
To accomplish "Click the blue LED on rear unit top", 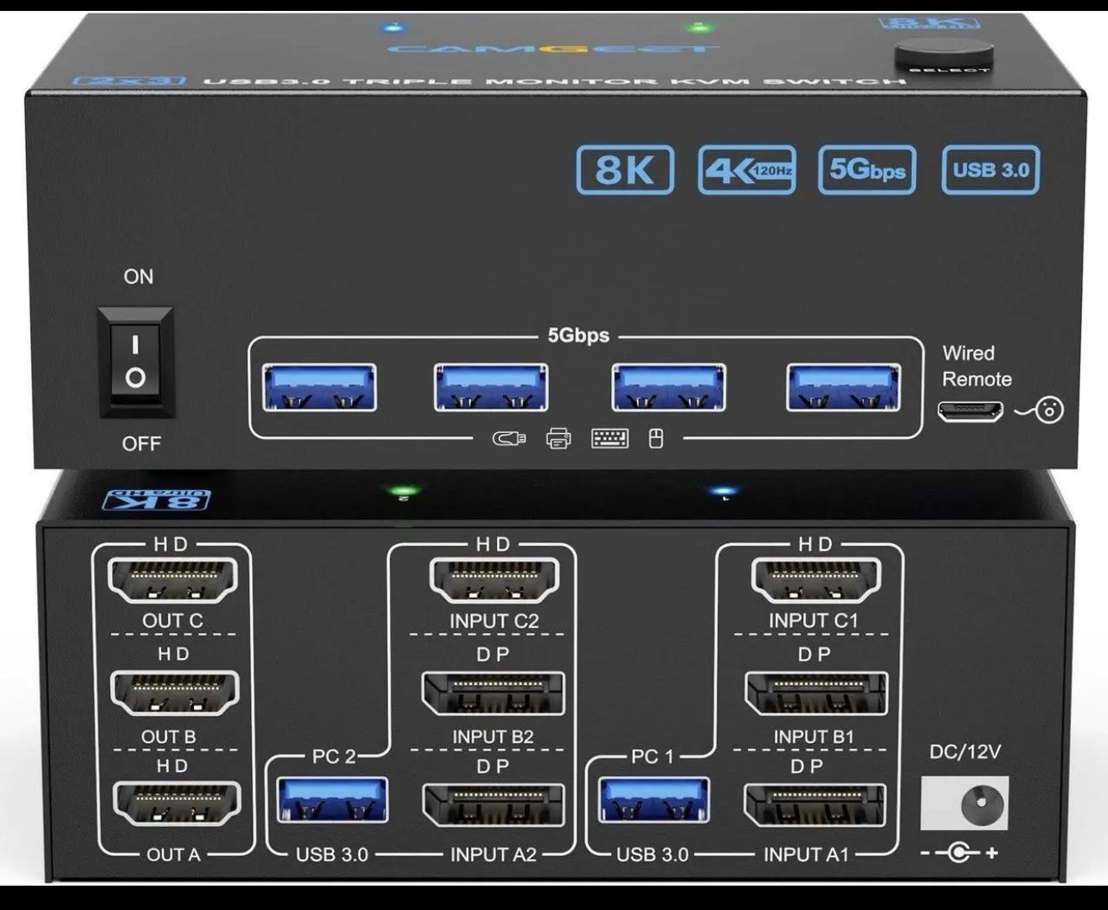I will pyautogui.click(x=724, y=492).
